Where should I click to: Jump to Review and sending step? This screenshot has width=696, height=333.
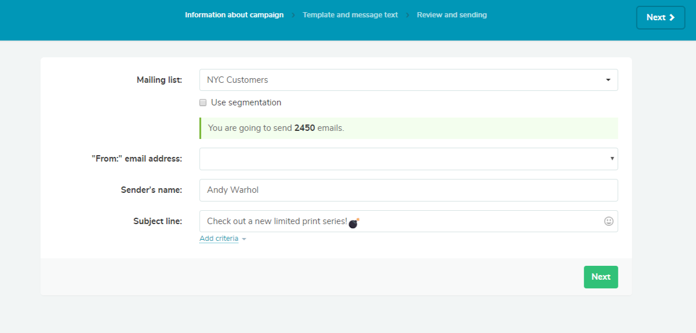point(452,15)
